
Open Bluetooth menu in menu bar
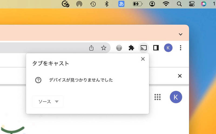[107, 4]
